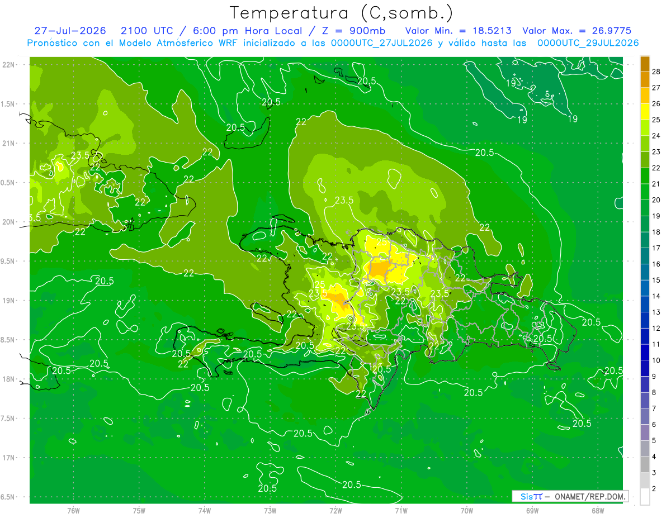Image resolution: width=671 pixels, height=518 pixels.
Task: Click the "73W" longitude axis label
Action: 270,511
